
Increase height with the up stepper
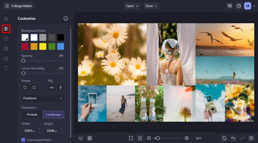pos(61,129)
